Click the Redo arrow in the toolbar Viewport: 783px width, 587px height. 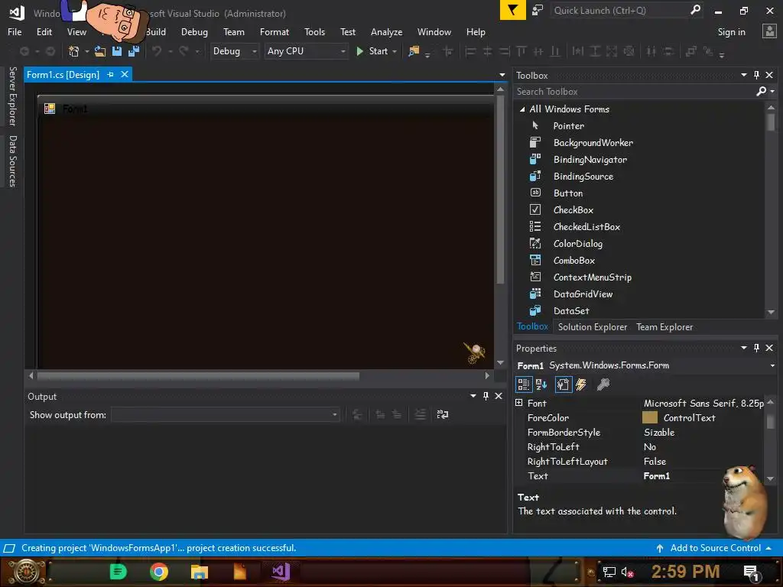coord(184,51)
